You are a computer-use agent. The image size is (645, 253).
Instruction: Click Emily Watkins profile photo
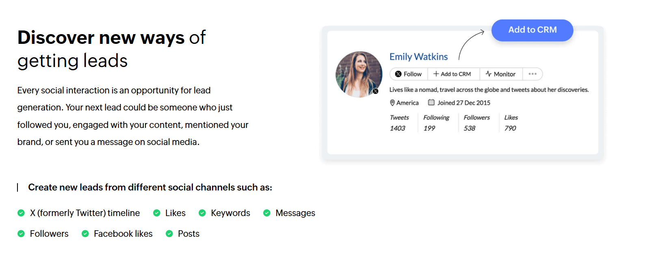click(x=359, y=74)
